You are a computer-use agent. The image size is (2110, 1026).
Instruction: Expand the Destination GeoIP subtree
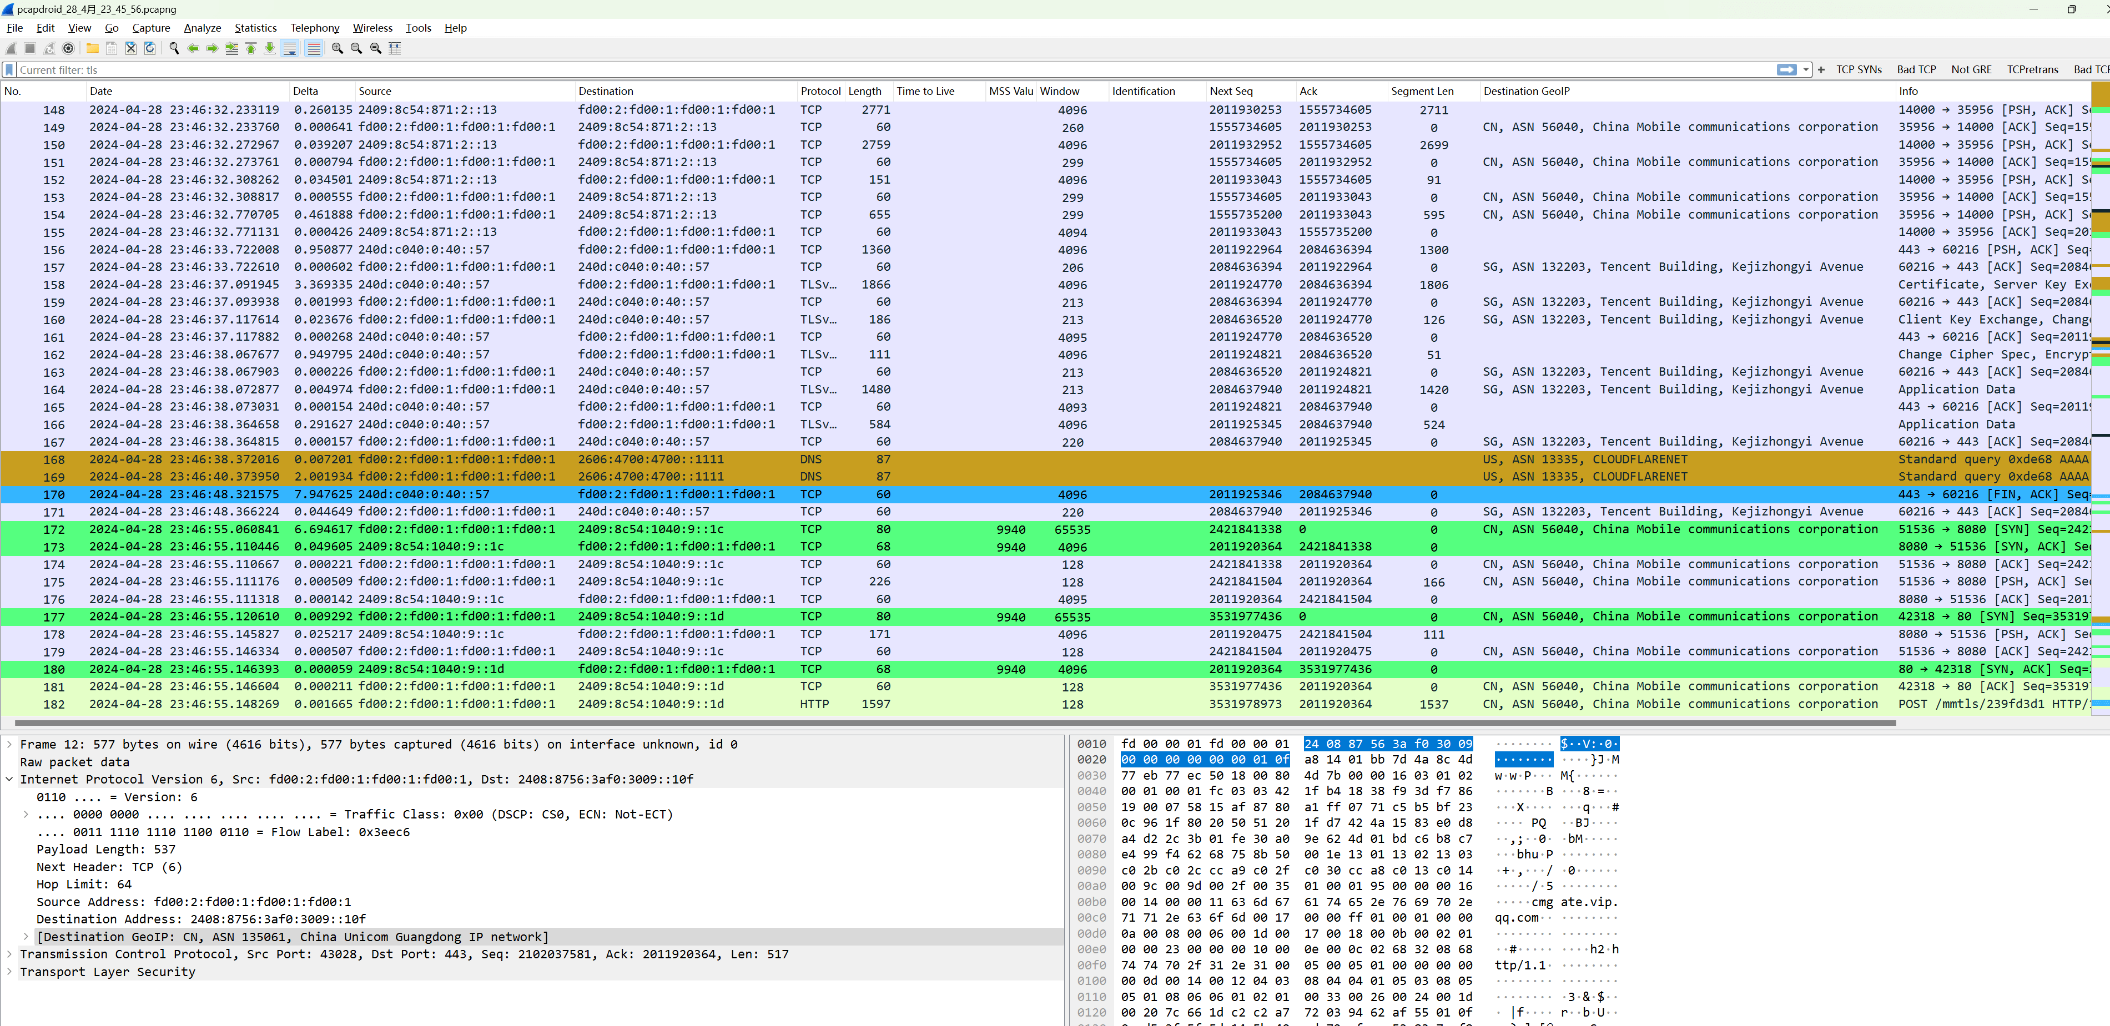pos(26,937)
